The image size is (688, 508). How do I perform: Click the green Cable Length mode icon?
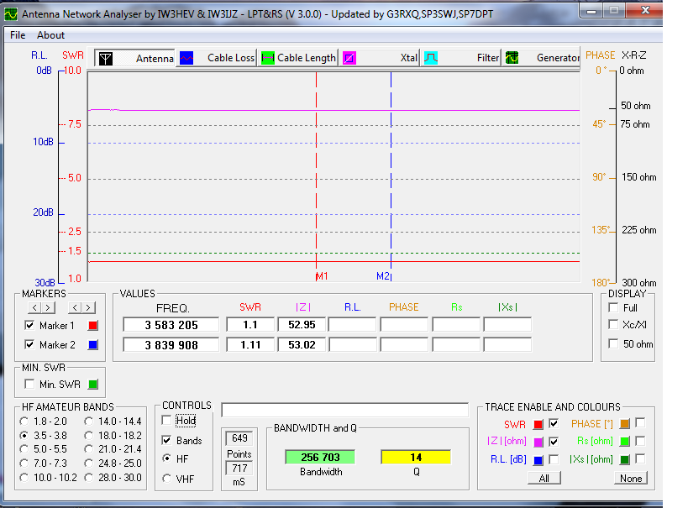point(268,58)
